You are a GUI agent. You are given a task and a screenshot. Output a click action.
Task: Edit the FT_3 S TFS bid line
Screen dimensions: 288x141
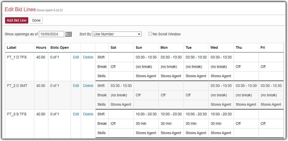76,114
